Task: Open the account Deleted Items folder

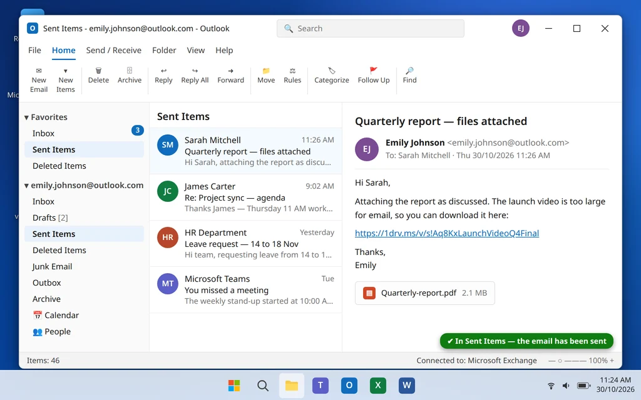Action: pyautogui.click(x=85, y=250)
